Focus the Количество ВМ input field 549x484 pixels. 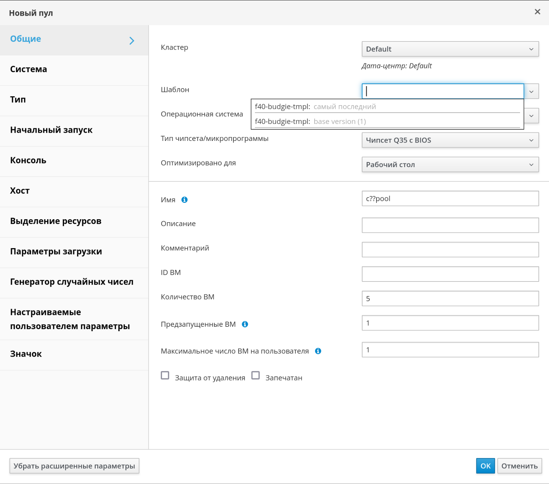tap(450, 299)
